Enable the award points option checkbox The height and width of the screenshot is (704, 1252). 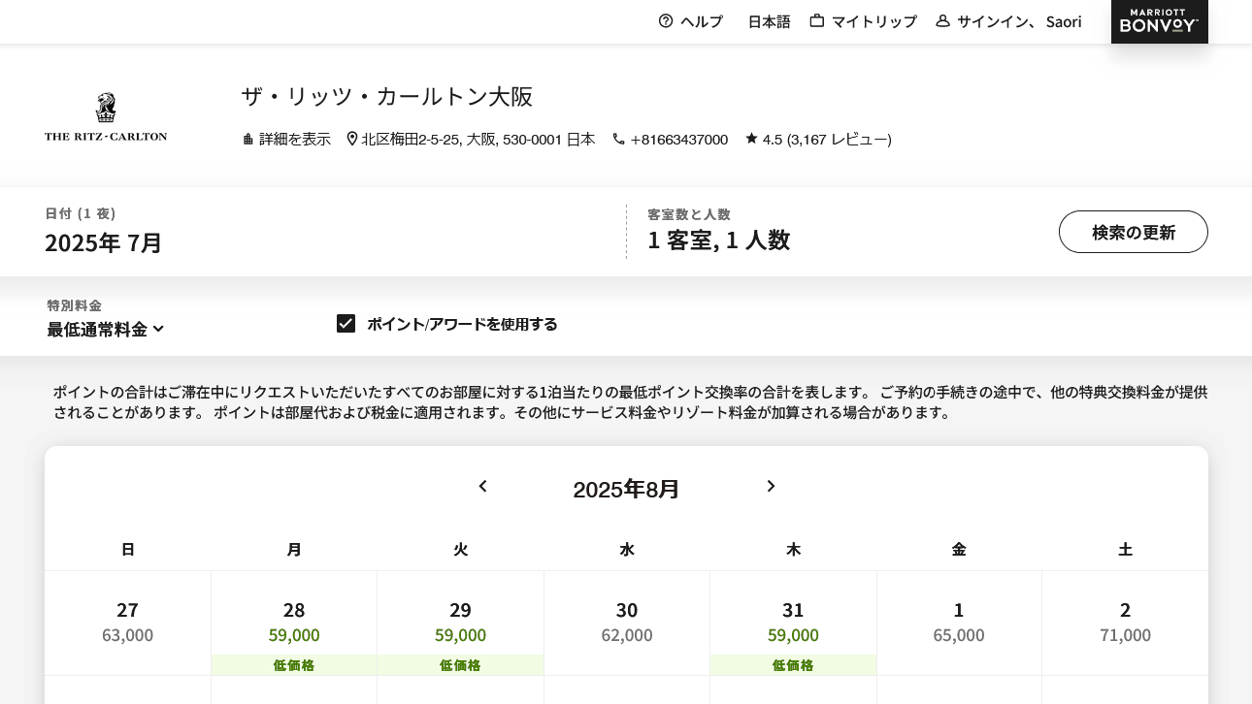coord(346,323)
